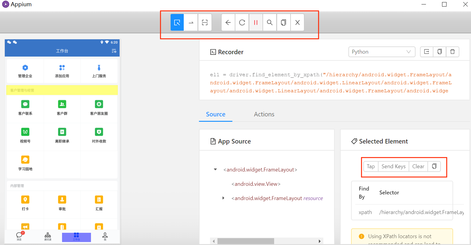Select highlighted 客户管理与经营 section header
This screenshot has height=245, width=471.
coord(62,90)
